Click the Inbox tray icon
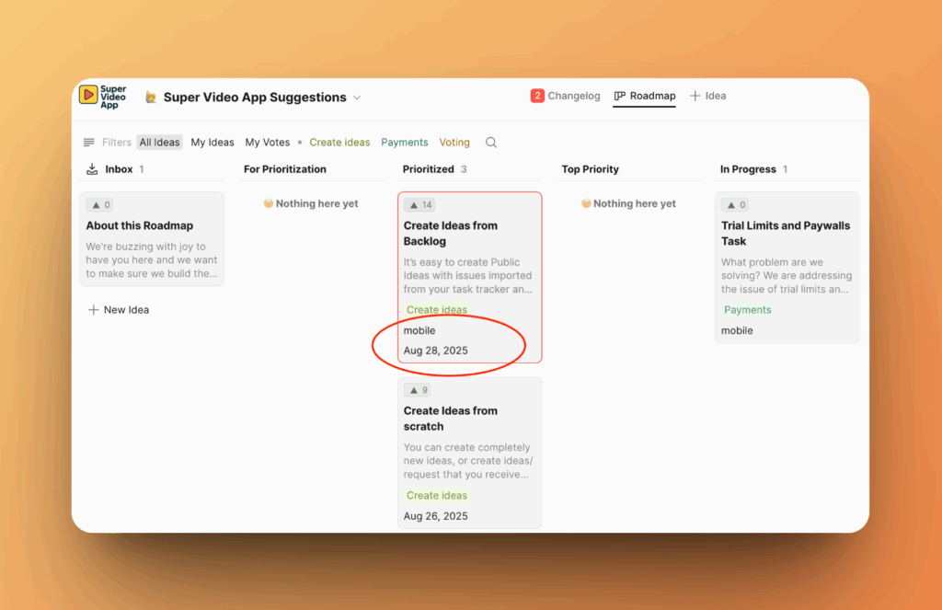 click(x=92, y=169)
